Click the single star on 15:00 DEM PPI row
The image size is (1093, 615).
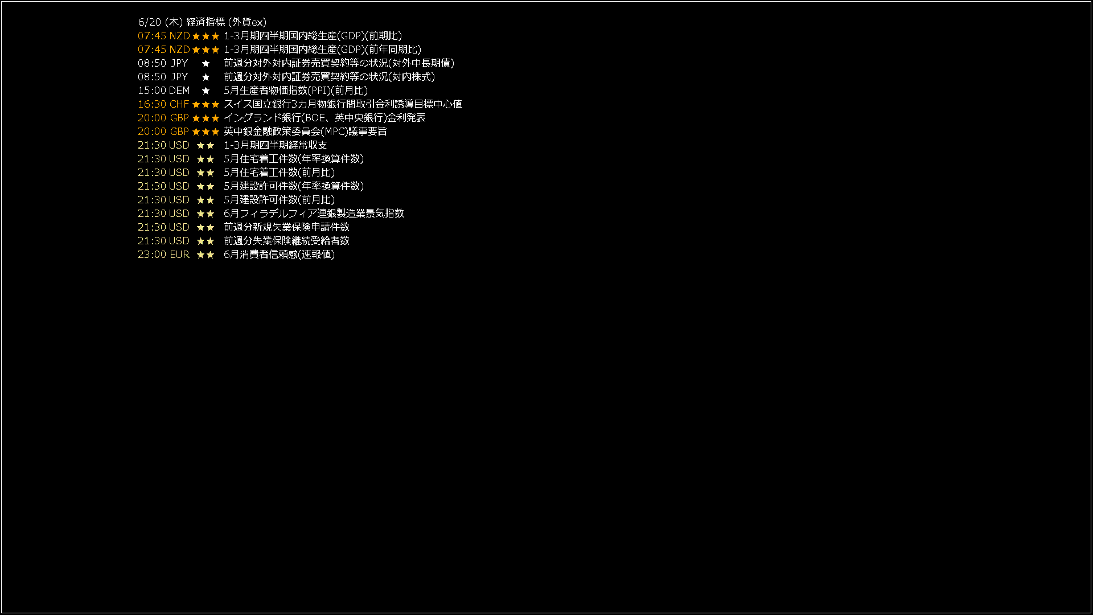(x=206, y=91)
